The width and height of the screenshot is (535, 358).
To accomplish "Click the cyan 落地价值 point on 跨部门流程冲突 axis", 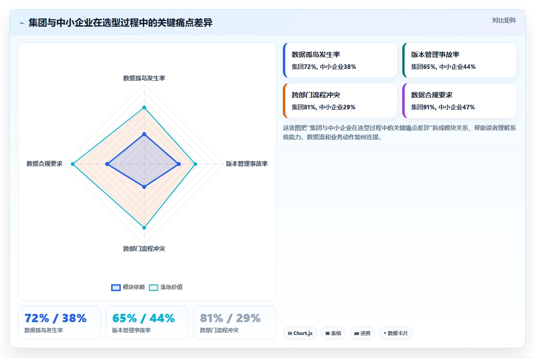I will pos(144,228).
